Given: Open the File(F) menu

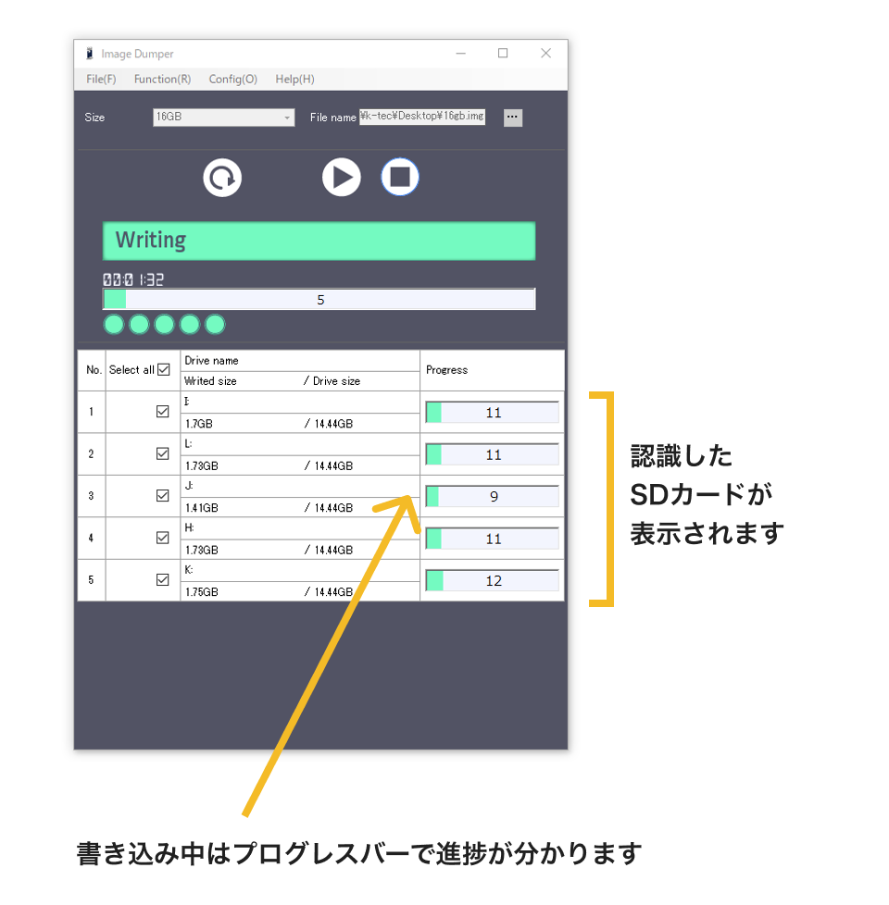Looking at the screenshot, I should click(x=101, y=79).
